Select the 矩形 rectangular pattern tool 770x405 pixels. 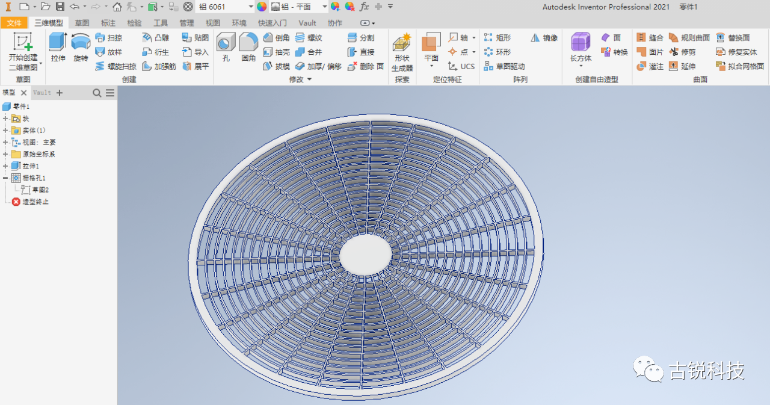point(497,37)
